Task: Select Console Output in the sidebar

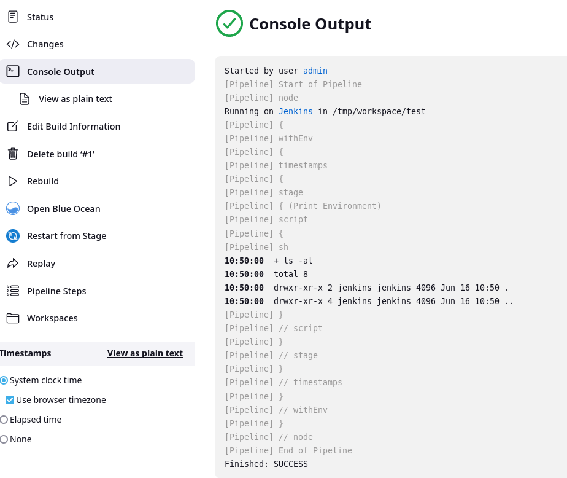Action: tap(98, 71)
